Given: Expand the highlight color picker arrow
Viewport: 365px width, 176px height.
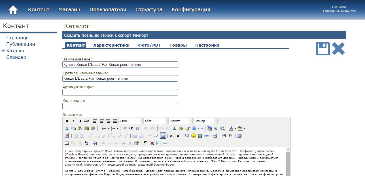Looking at the screenshot, I should [245, 128].
